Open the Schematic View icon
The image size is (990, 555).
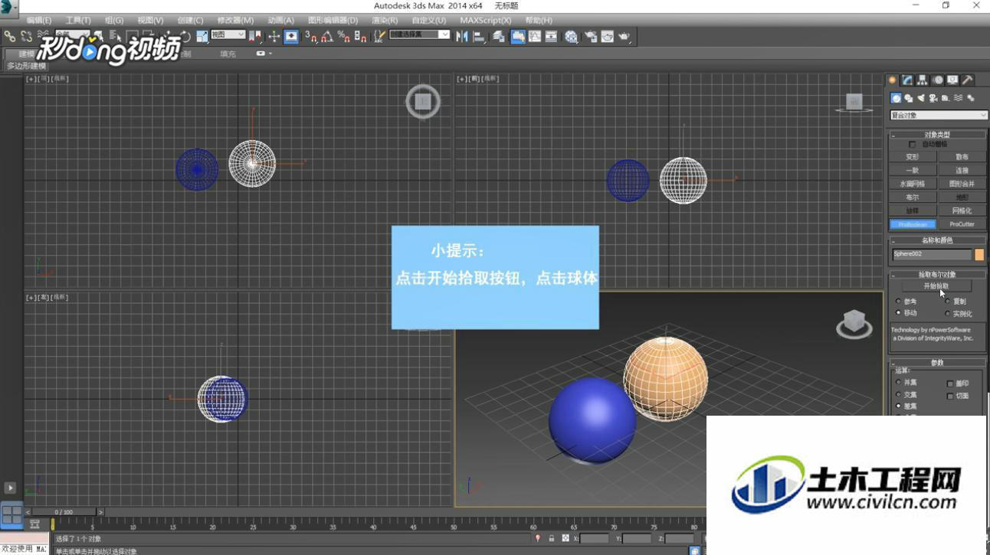pos(551,36)
